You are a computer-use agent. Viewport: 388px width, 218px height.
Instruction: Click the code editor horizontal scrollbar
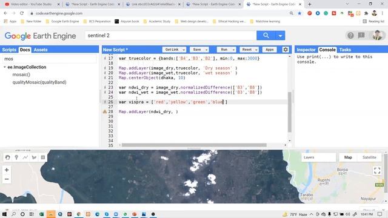(194, 145)
